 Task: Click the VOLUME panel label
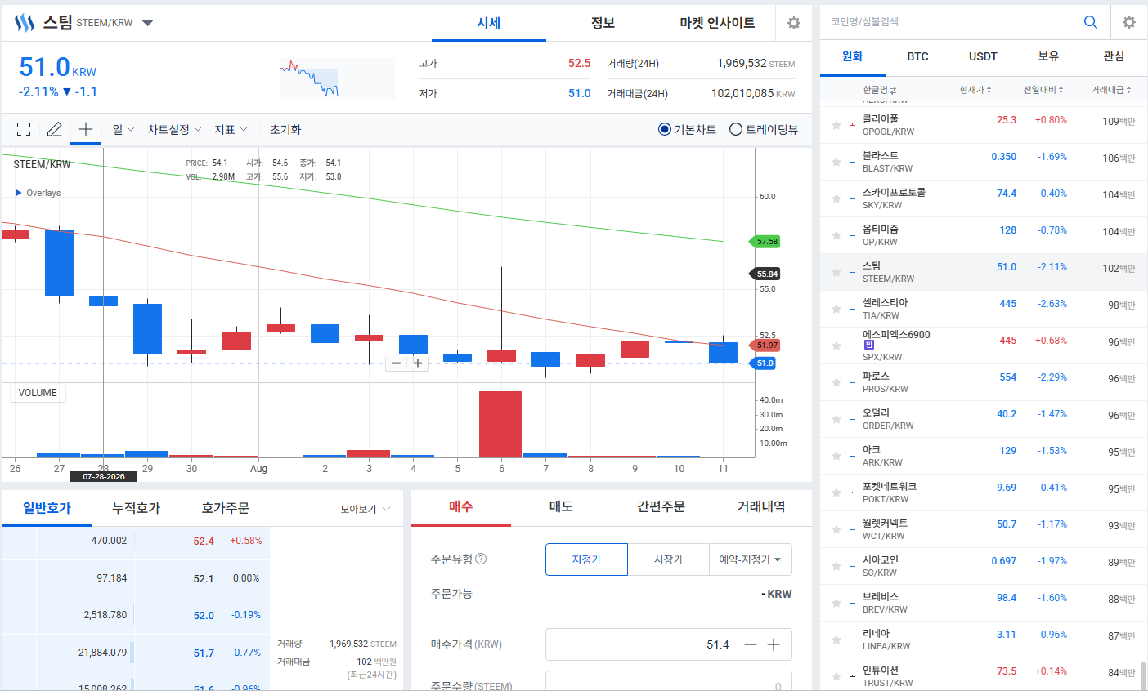click(38, 393)
